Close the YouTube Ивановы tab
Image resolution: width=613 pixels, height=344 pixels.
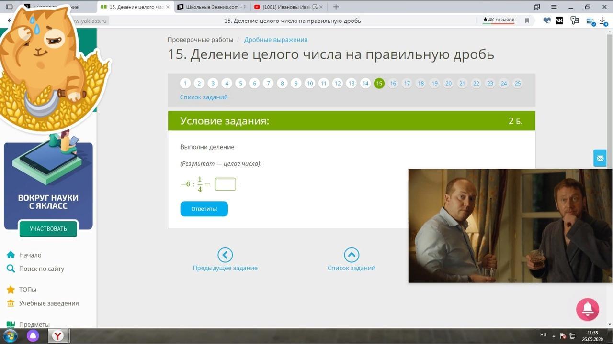tap(320, 7)
